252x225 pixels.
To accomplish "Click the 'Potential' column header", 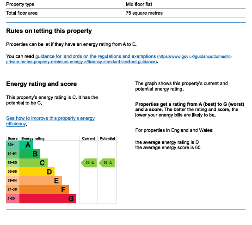I will point(107,139).
